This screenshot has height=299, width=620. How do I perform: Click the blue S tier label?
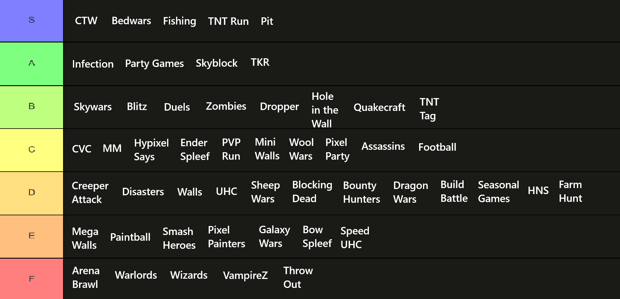point(31,21)
